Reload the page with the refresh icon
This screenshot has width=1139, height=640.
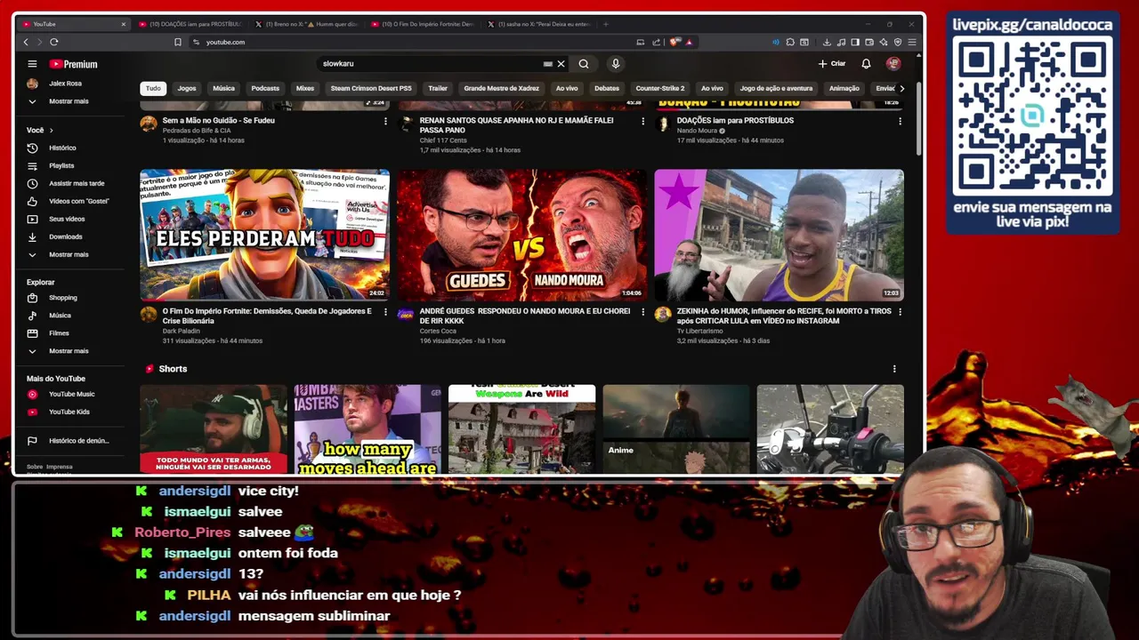coord(54,42)
